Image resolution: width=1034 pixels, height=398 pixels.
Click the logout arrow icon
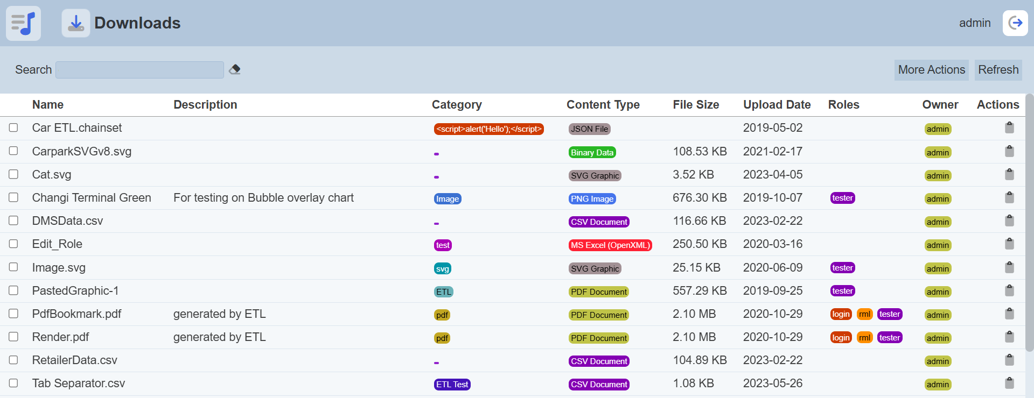(x=1015, y=23)
